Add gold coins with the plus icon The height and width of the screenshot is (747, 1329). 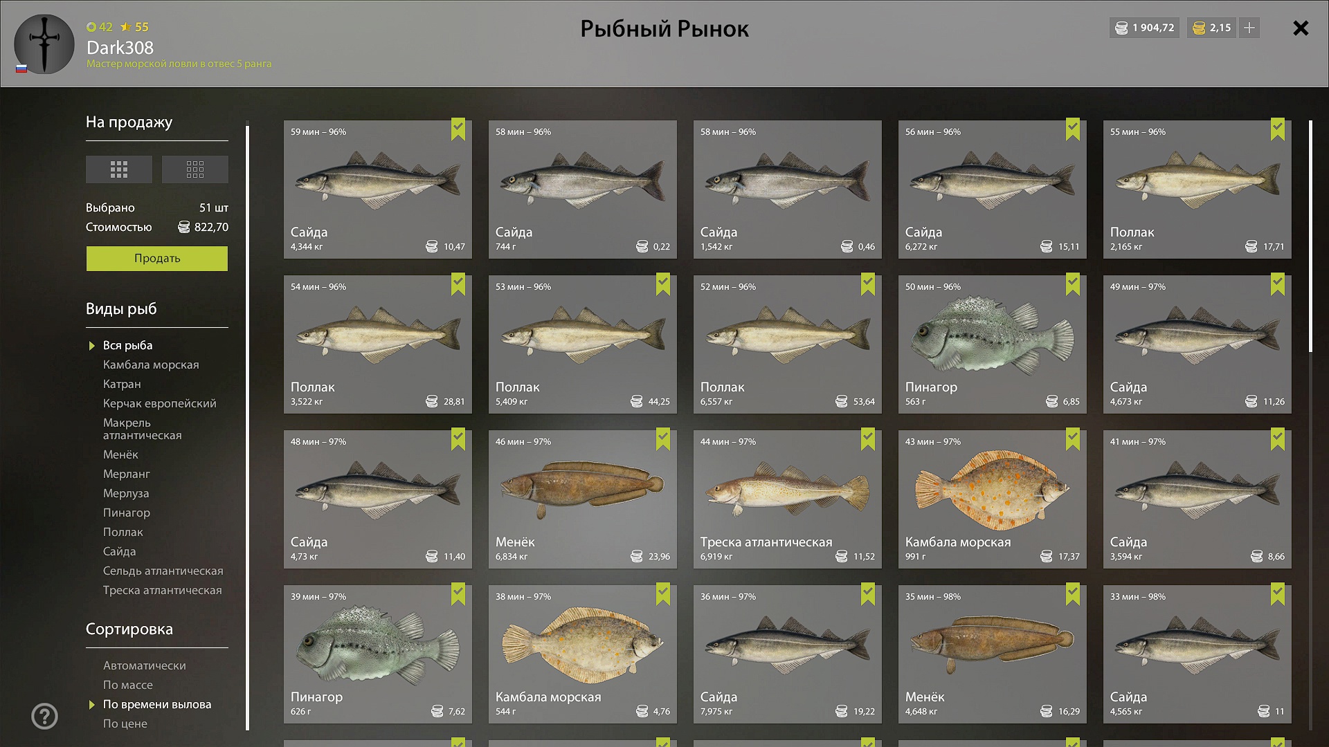(1249, 28)
